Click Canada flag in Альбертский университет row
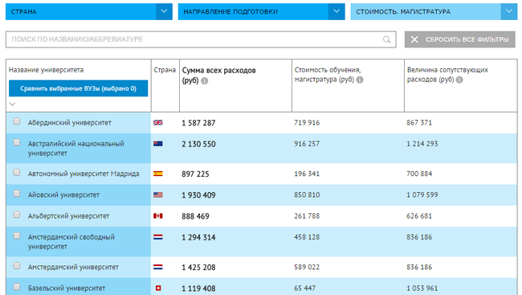The height and width of the screenshot is (295, 522). tap(157, 216)
